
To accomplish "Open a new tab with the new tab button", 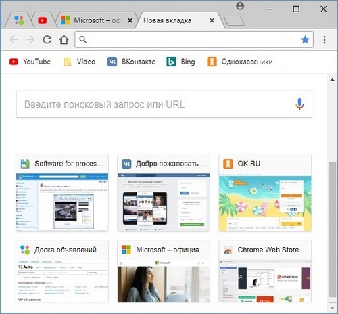I will click(235, 21).
